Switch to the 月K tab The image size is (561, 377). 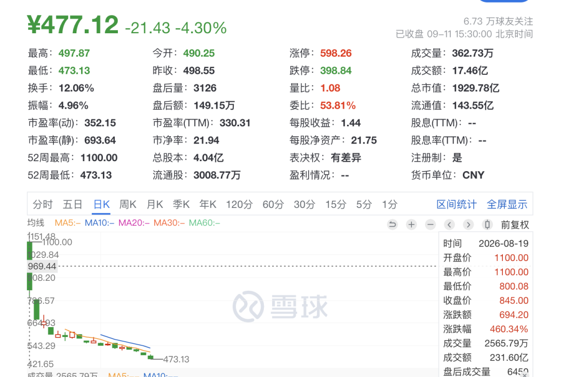coord(155,204)
